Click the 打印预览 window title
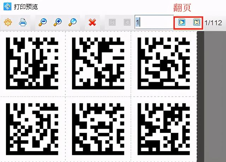 click(x=26, y=7)
